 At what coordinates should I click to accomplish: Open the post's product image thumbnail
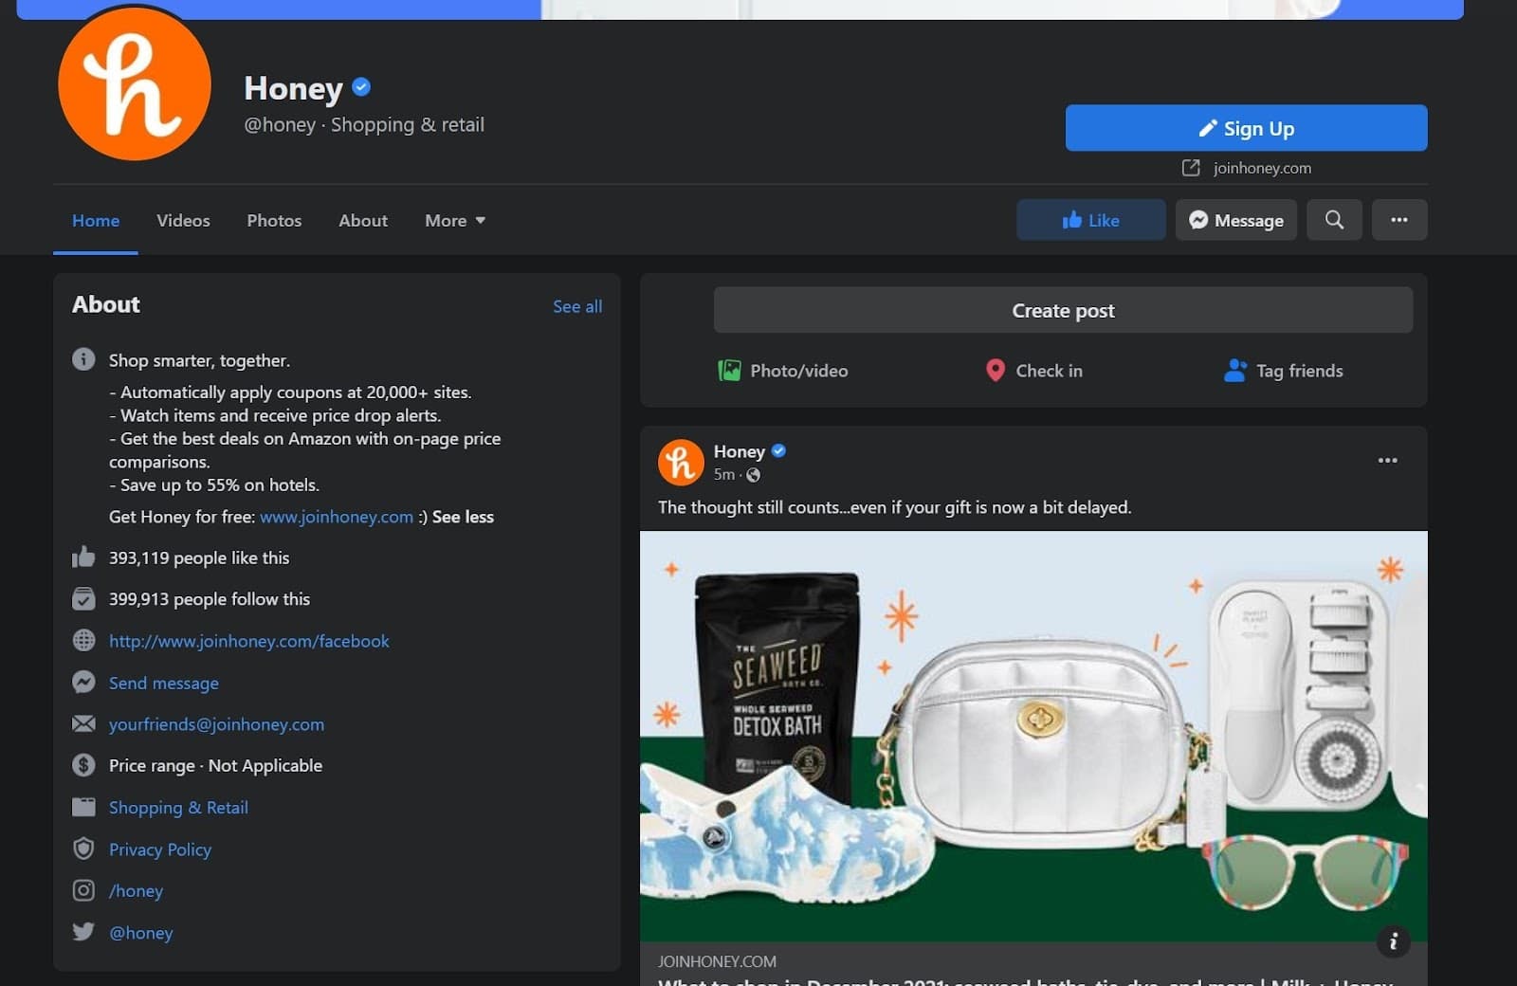click(x=1033, y=736)
